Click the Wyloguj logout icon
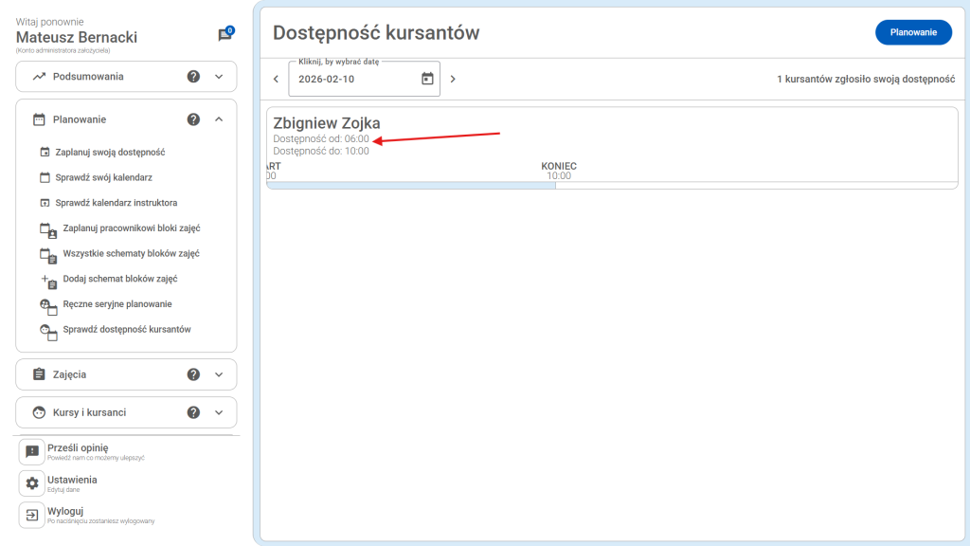Image resolution: width=970 pixels, height=546 pixels. pos(32,515)
